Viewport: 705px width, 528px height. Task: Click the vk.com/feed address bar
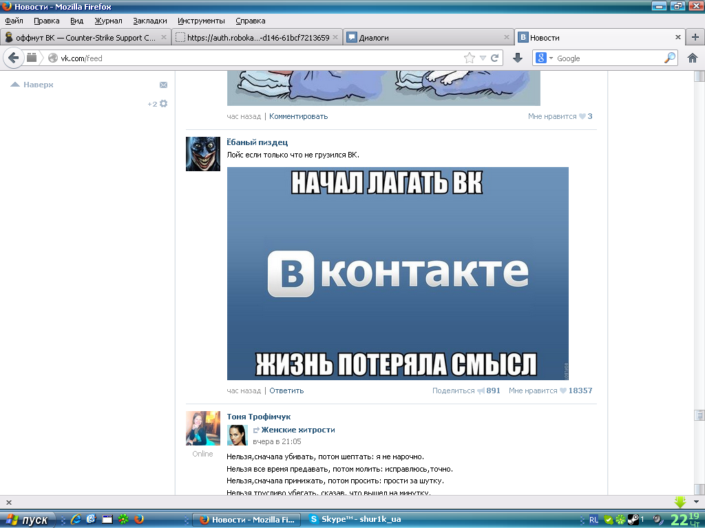coord(261,58)
